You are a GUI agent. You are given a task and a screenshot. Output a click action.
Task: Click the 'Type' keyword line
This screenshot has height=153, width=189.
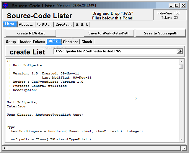(x=11, y=127)
